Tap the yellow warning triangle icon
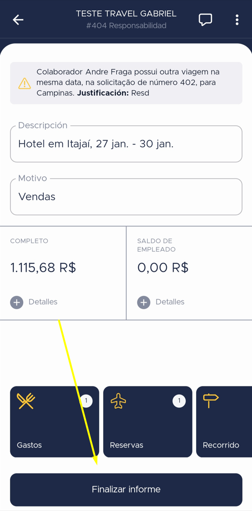252x511 pixels. (25, 83)
